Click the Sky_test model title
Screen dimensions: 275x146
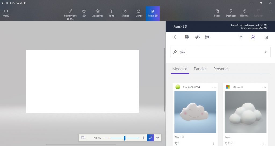pyautogui.click(x=179, y=137)
